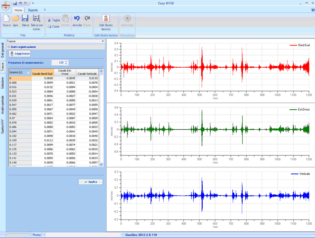
Task: Select the Spettro H/V side tab
Action: pyautogui.click(x=3, y=127)
